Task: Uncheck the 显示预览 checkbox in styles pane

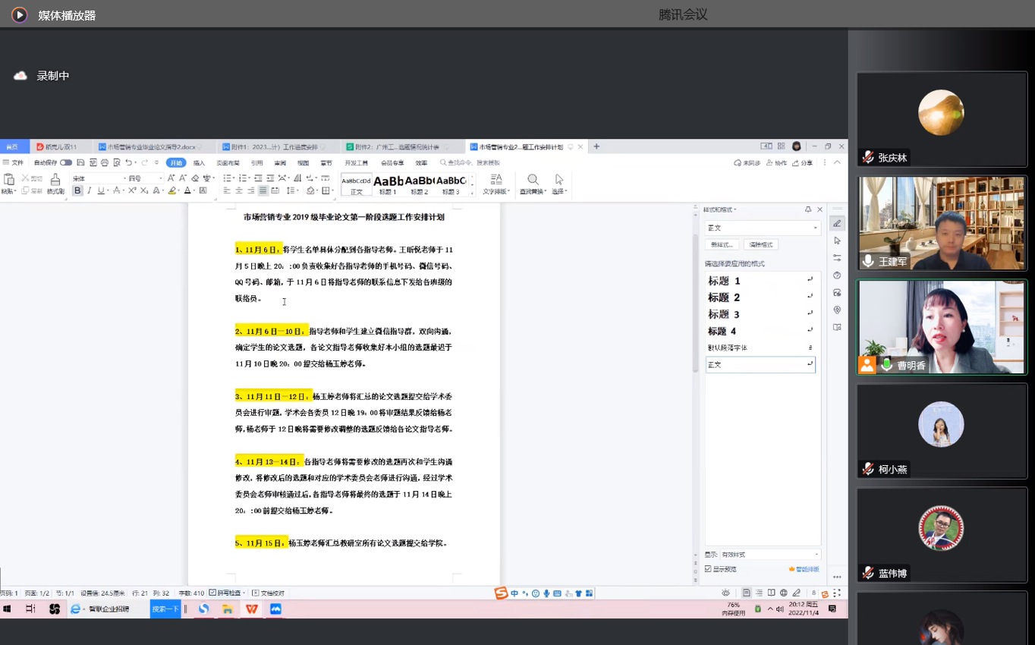Action: (708, 569)
